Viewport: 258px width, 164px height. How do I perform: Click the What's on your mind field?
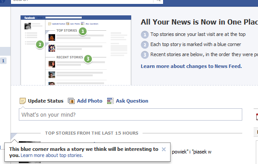click(130, 114)
